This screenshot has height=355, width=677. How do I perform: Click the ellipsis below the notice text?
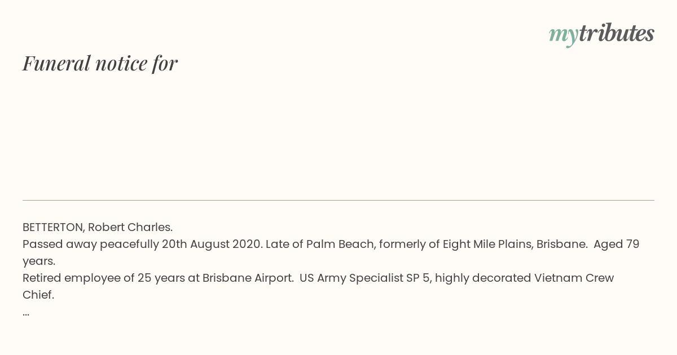point(26,313)
